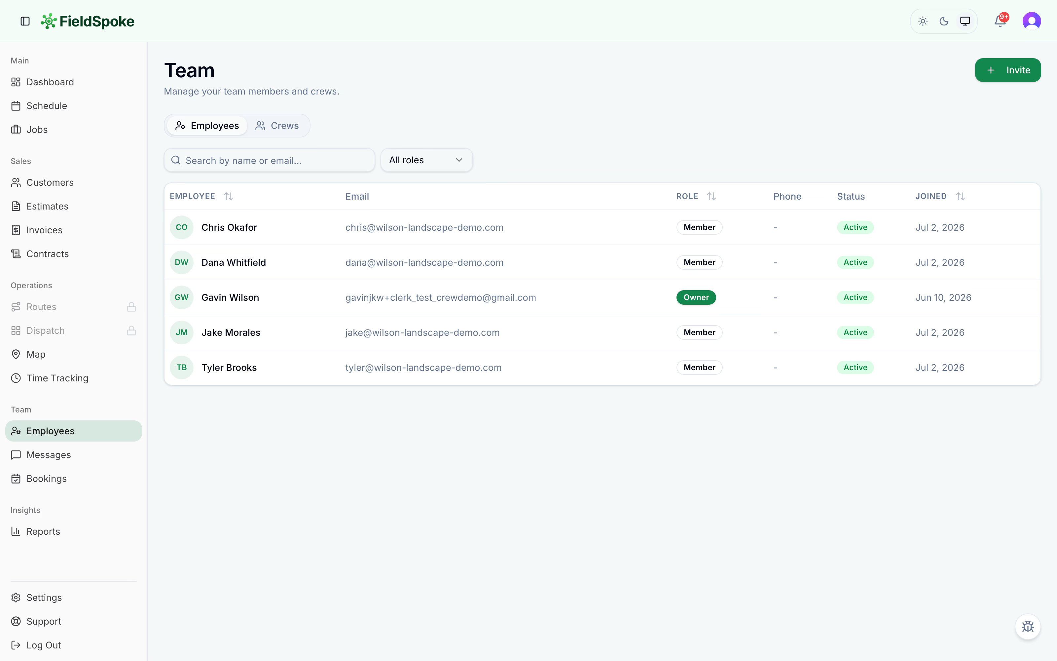Open Schedule in sidebar
Viewport: 1057px width, 661px height.
click(73, 106)
